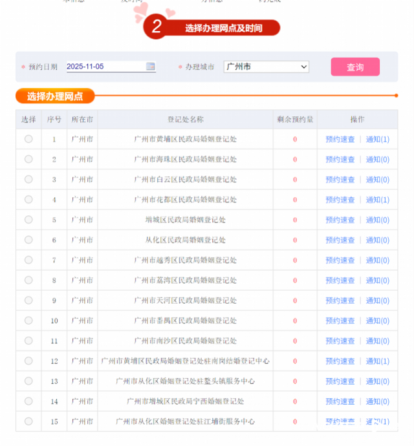This screenshot has height=446, width=414.
Task: Click 预约速查 link for 越秀区 row
Action: [340, 260]
